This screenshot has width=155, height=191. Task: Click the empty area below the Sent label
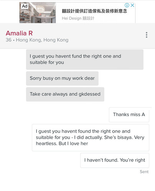click(x=77, y=183)
